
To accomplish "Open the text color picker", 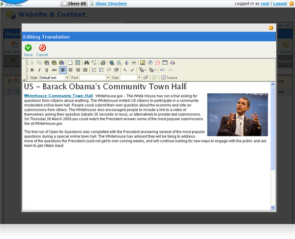I will coord(142,70).
